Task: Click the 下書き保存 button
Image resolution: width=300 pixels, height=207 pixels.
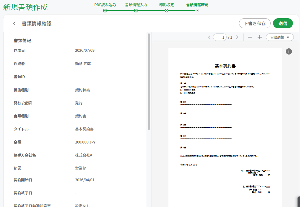Action: pos(255,23)
